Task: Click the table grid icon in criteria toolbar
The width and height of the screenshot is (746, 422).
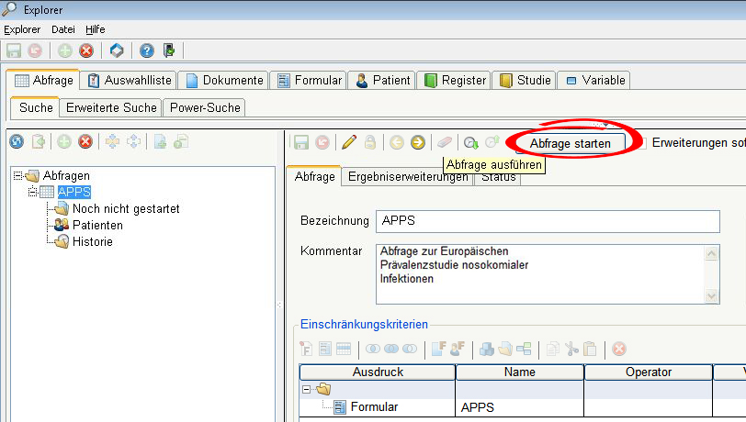Action: coord(344,349)
